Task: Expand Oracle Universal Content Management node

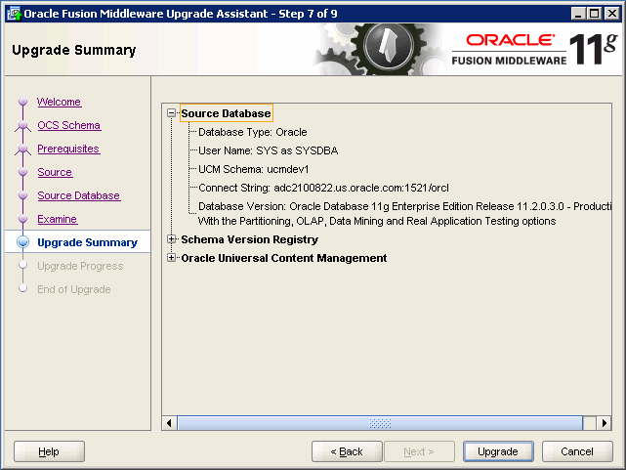Action: (171, 258)
